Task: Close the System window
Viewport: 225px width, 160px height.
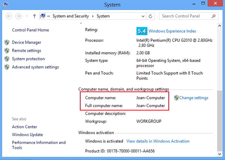Action: pos(215,3)
